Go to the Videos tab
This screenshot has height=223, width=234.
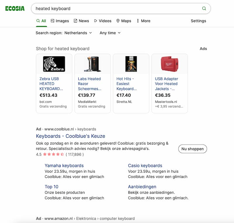tap(103, 21)
